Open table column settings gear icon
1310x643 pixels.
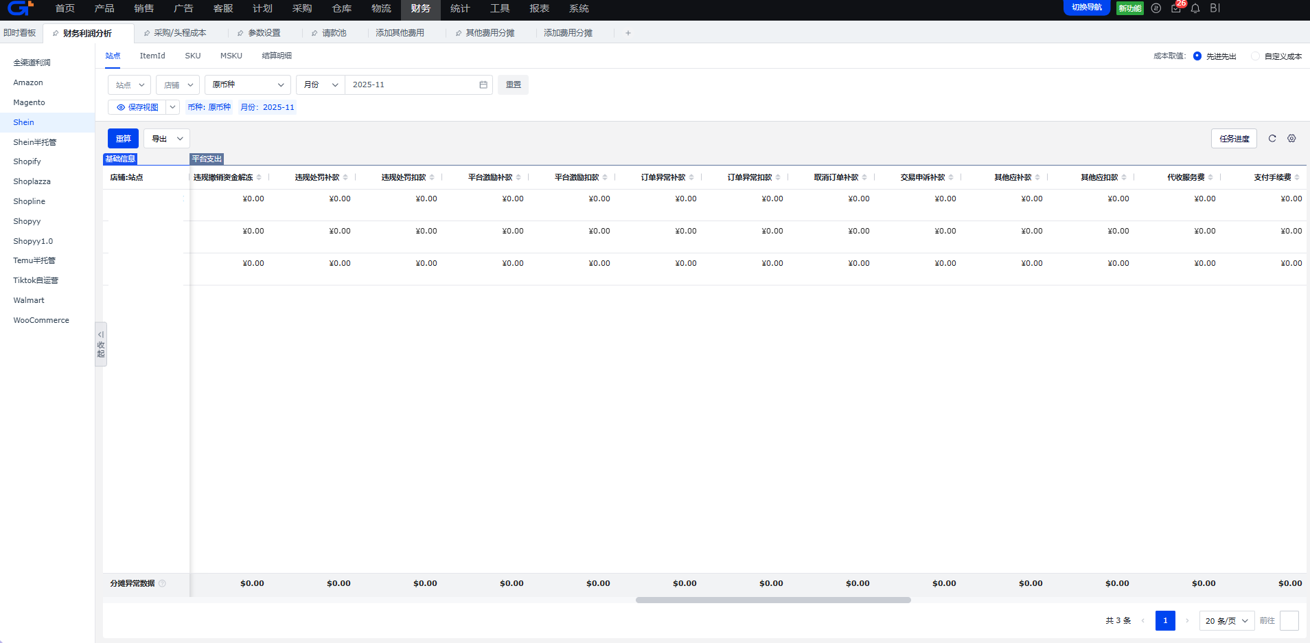[x=1291, y=139]
